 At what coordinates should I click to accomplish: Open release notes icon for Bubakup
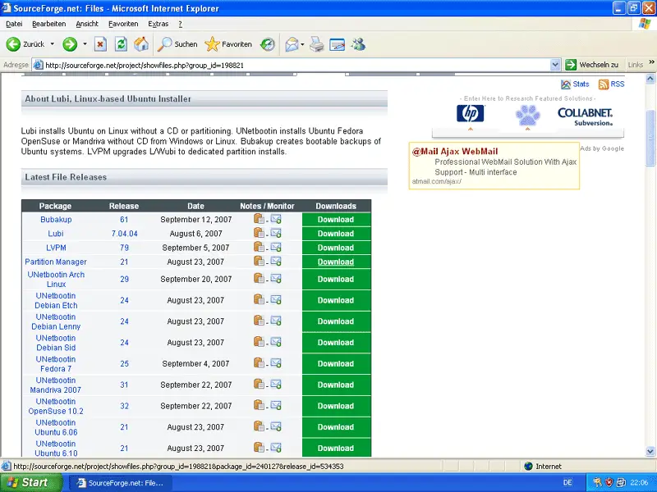[259, 219]
